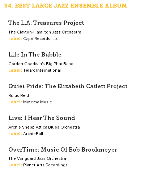
Task: Open OverTime: Music Of Bob Brookmeyer title
Action: [63, 149]
